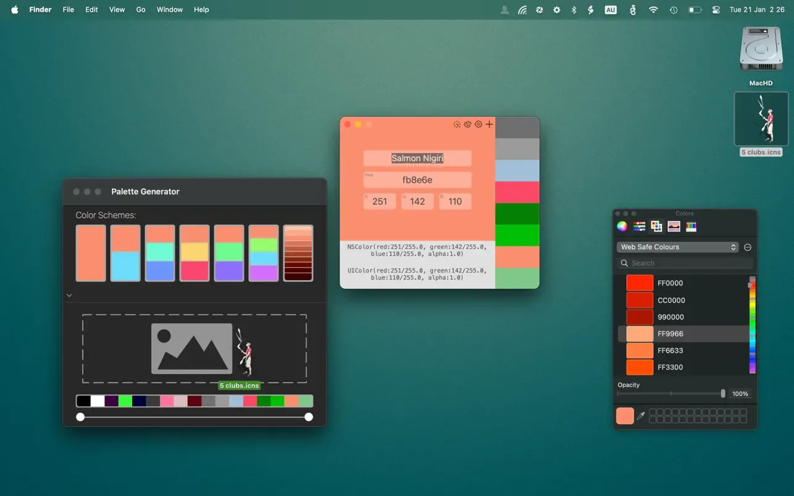Click the right handle of palette range slider
The width and height of the screenshot is (794, 496).
(x=309, y=417)
